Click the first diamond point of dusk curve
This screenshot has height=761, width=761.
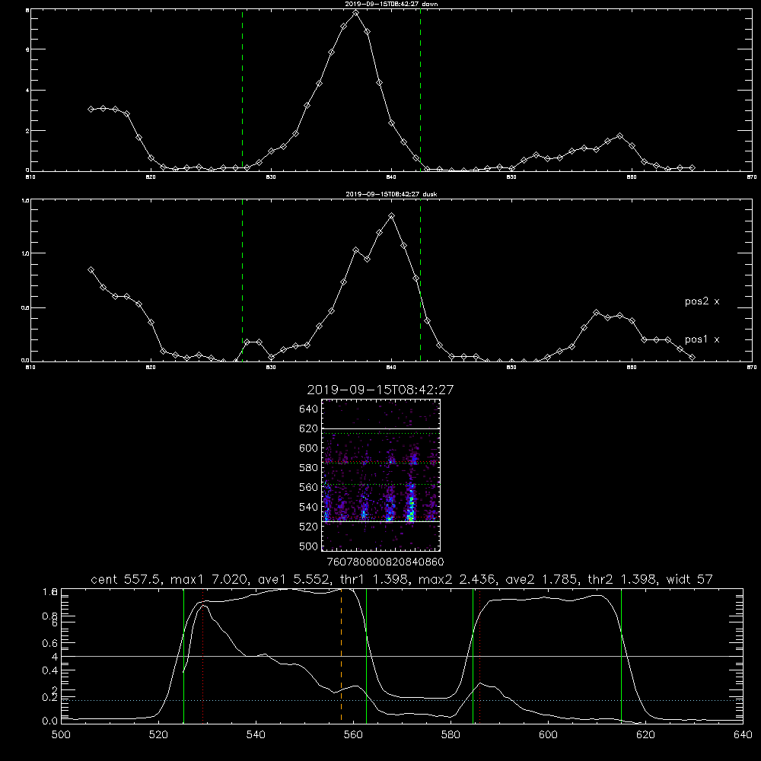click(91, 270)
